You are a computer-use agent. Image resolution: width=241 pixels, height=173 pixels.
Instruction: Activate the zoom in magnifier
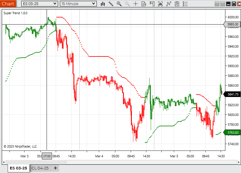coord(119,4)
